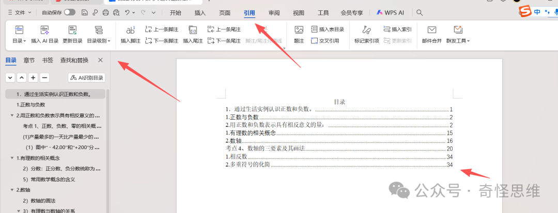
Task: Switch to 书签 tab in the navigation pane
Action: 48,60
